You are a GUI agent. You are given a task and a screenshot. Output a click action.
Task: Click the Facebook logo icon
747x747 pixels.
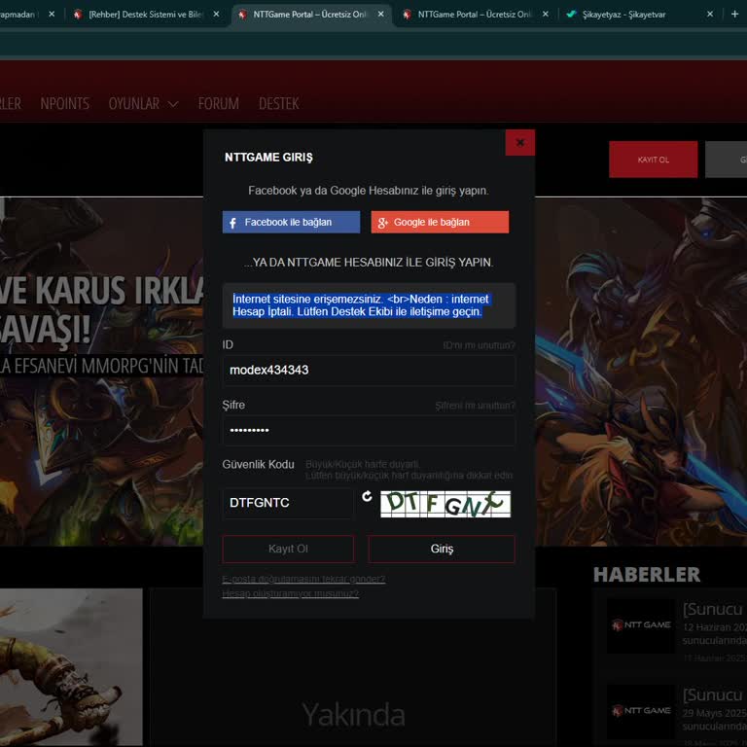coord(232,223)
